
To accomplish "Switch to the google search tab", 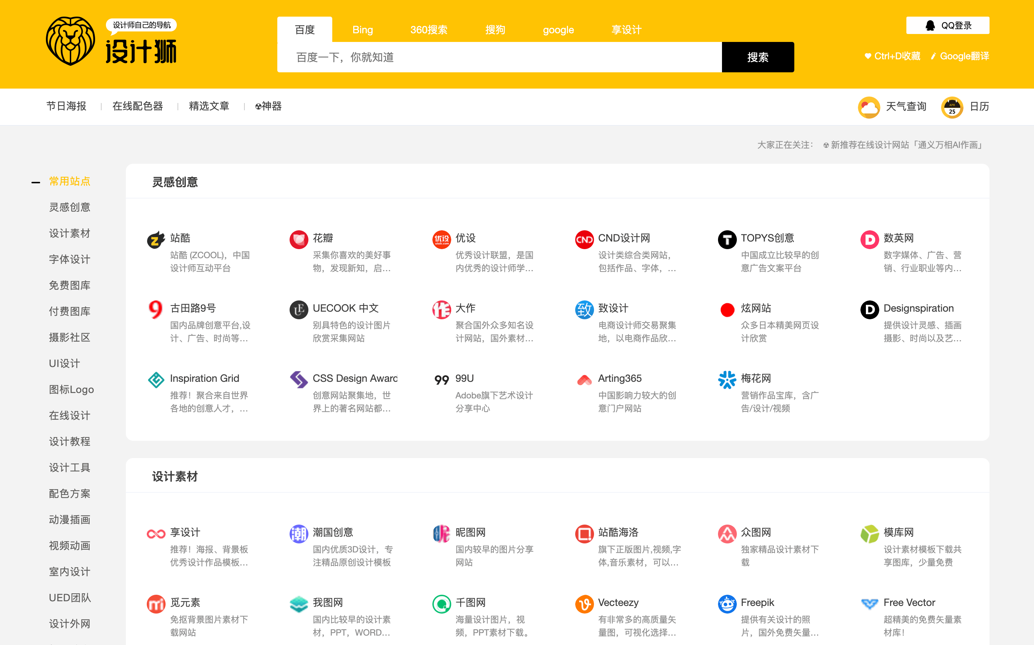I will click(x=558, y=29).
